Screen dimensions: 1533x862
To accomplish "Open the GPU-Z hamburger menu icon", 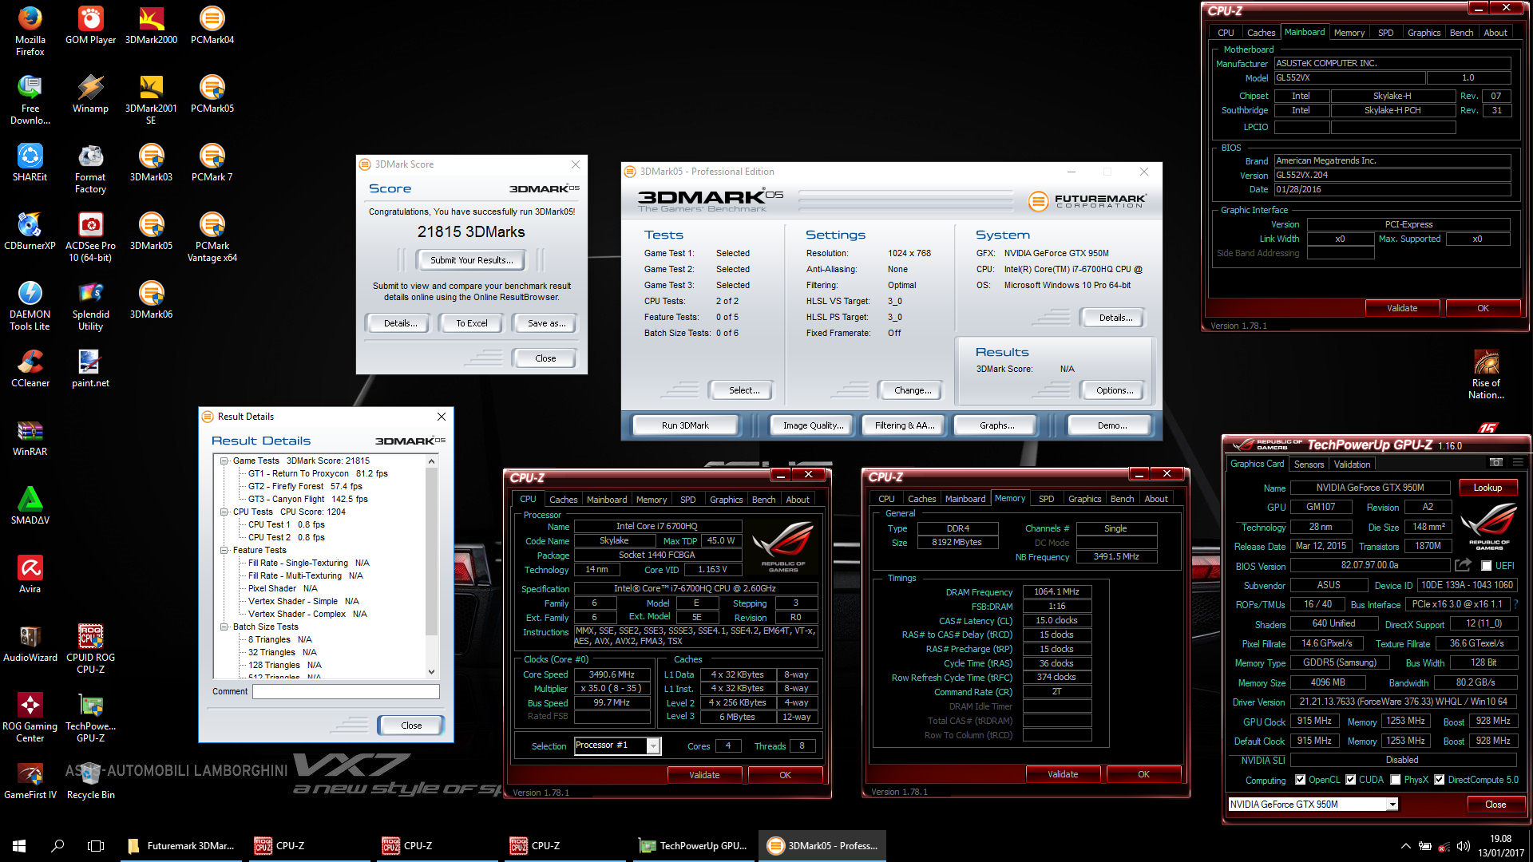I will tap(1518, 462).
